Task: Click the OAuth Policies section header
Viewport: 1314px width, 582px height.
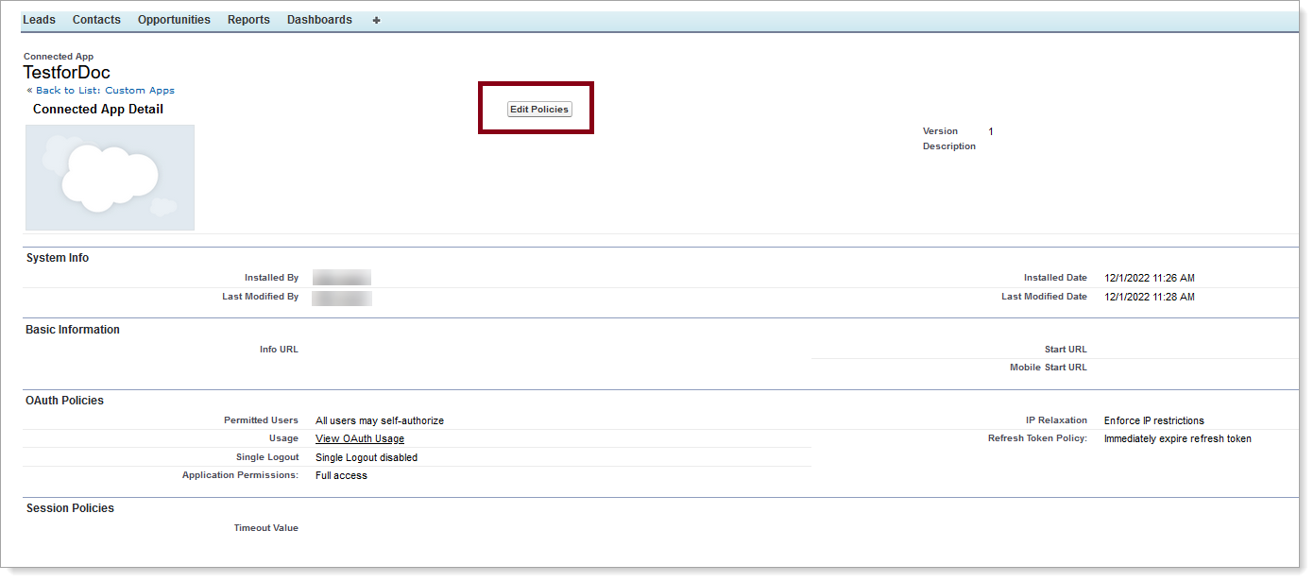Action: click(62, 400)
